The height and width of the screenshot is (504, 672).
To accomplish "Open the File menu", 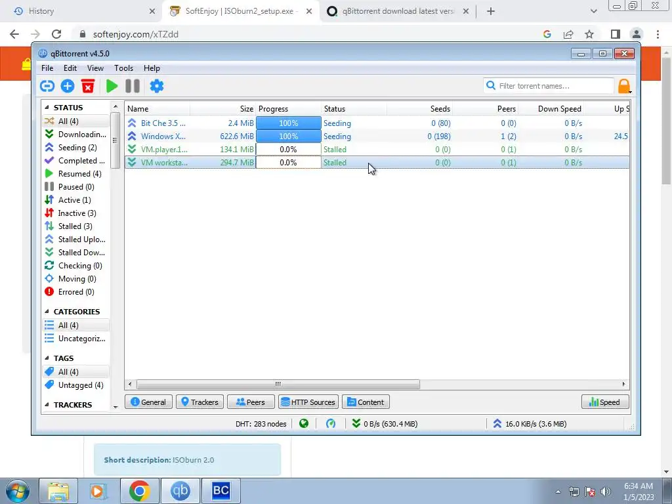I will point(47,68).
